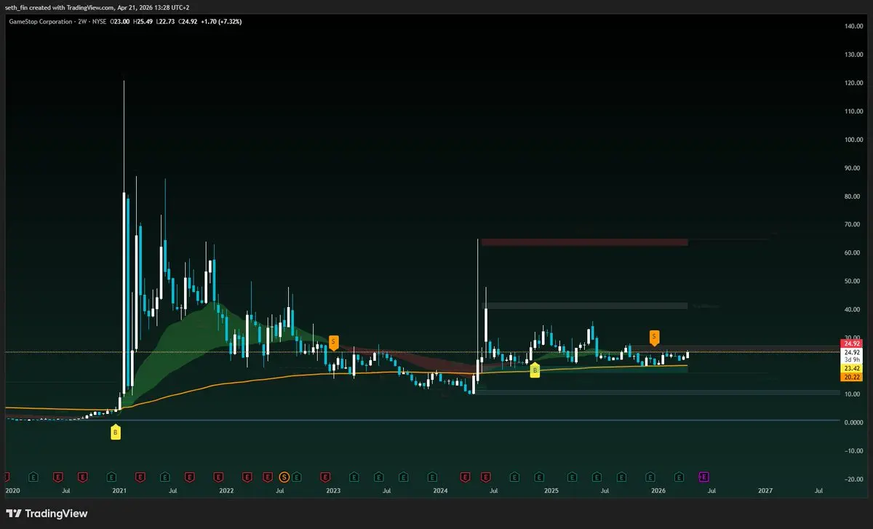The height and width of the screenshot is (529, 873).
Task: Click the first green earnings E marker in 2020
Action: [33, 477]
